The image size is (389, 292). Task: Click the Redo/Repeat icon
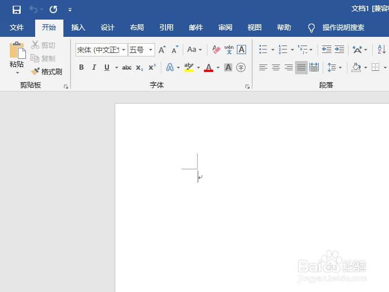[54, 10]
